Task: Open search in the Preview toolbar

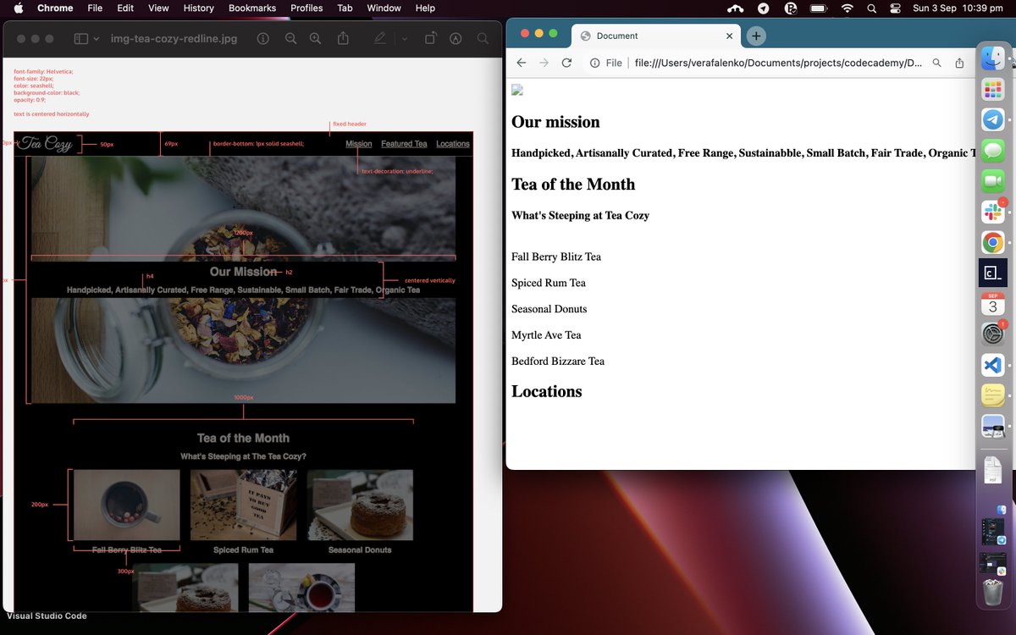Action: coord(483,39)
